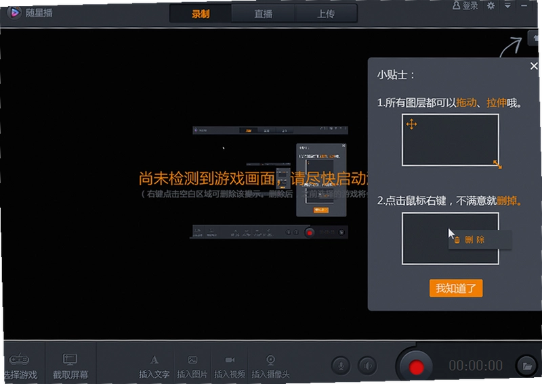
Task: Click the 插入文字 text icon
Action: [x=154, y=360]
